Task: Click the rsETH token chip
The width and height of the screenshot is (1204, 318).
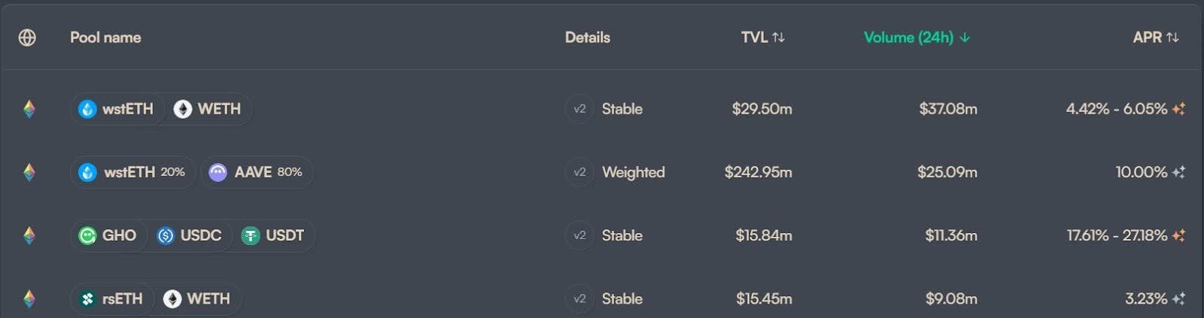Action: coord(111,298)
